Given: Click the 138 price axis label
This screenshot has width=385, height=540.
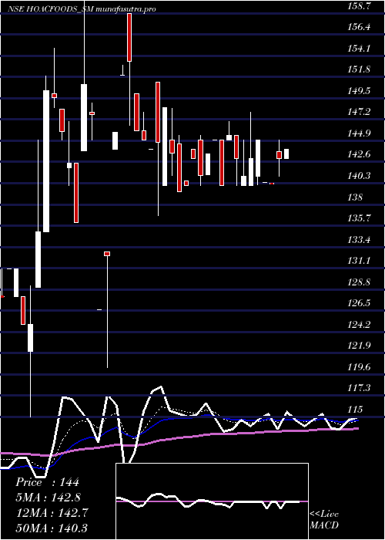Looking at the screenshot, I should pos(355,197).
